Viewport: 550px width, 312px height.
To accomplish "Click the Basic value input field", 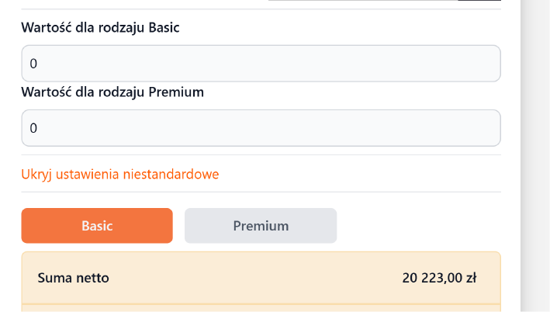I will [261, 64].
